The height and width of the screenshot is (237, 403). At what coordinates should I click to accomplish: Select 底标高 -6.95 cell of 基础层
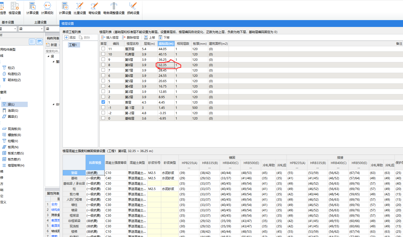pos(166,118)
